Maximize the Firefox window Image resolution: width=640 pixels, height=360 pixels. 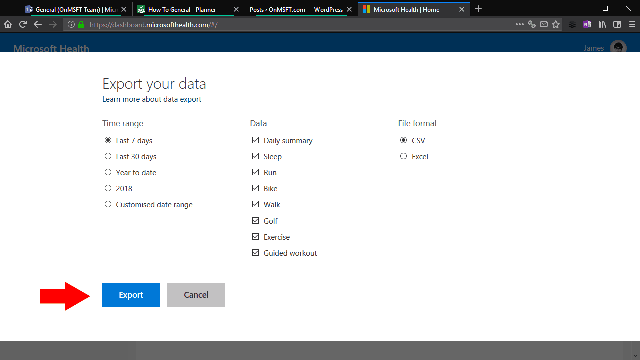pyautogui.click(x=605, y=8)
